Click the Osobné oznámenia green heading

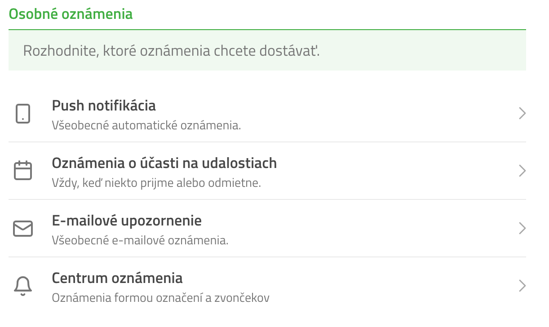pos(71,14)
